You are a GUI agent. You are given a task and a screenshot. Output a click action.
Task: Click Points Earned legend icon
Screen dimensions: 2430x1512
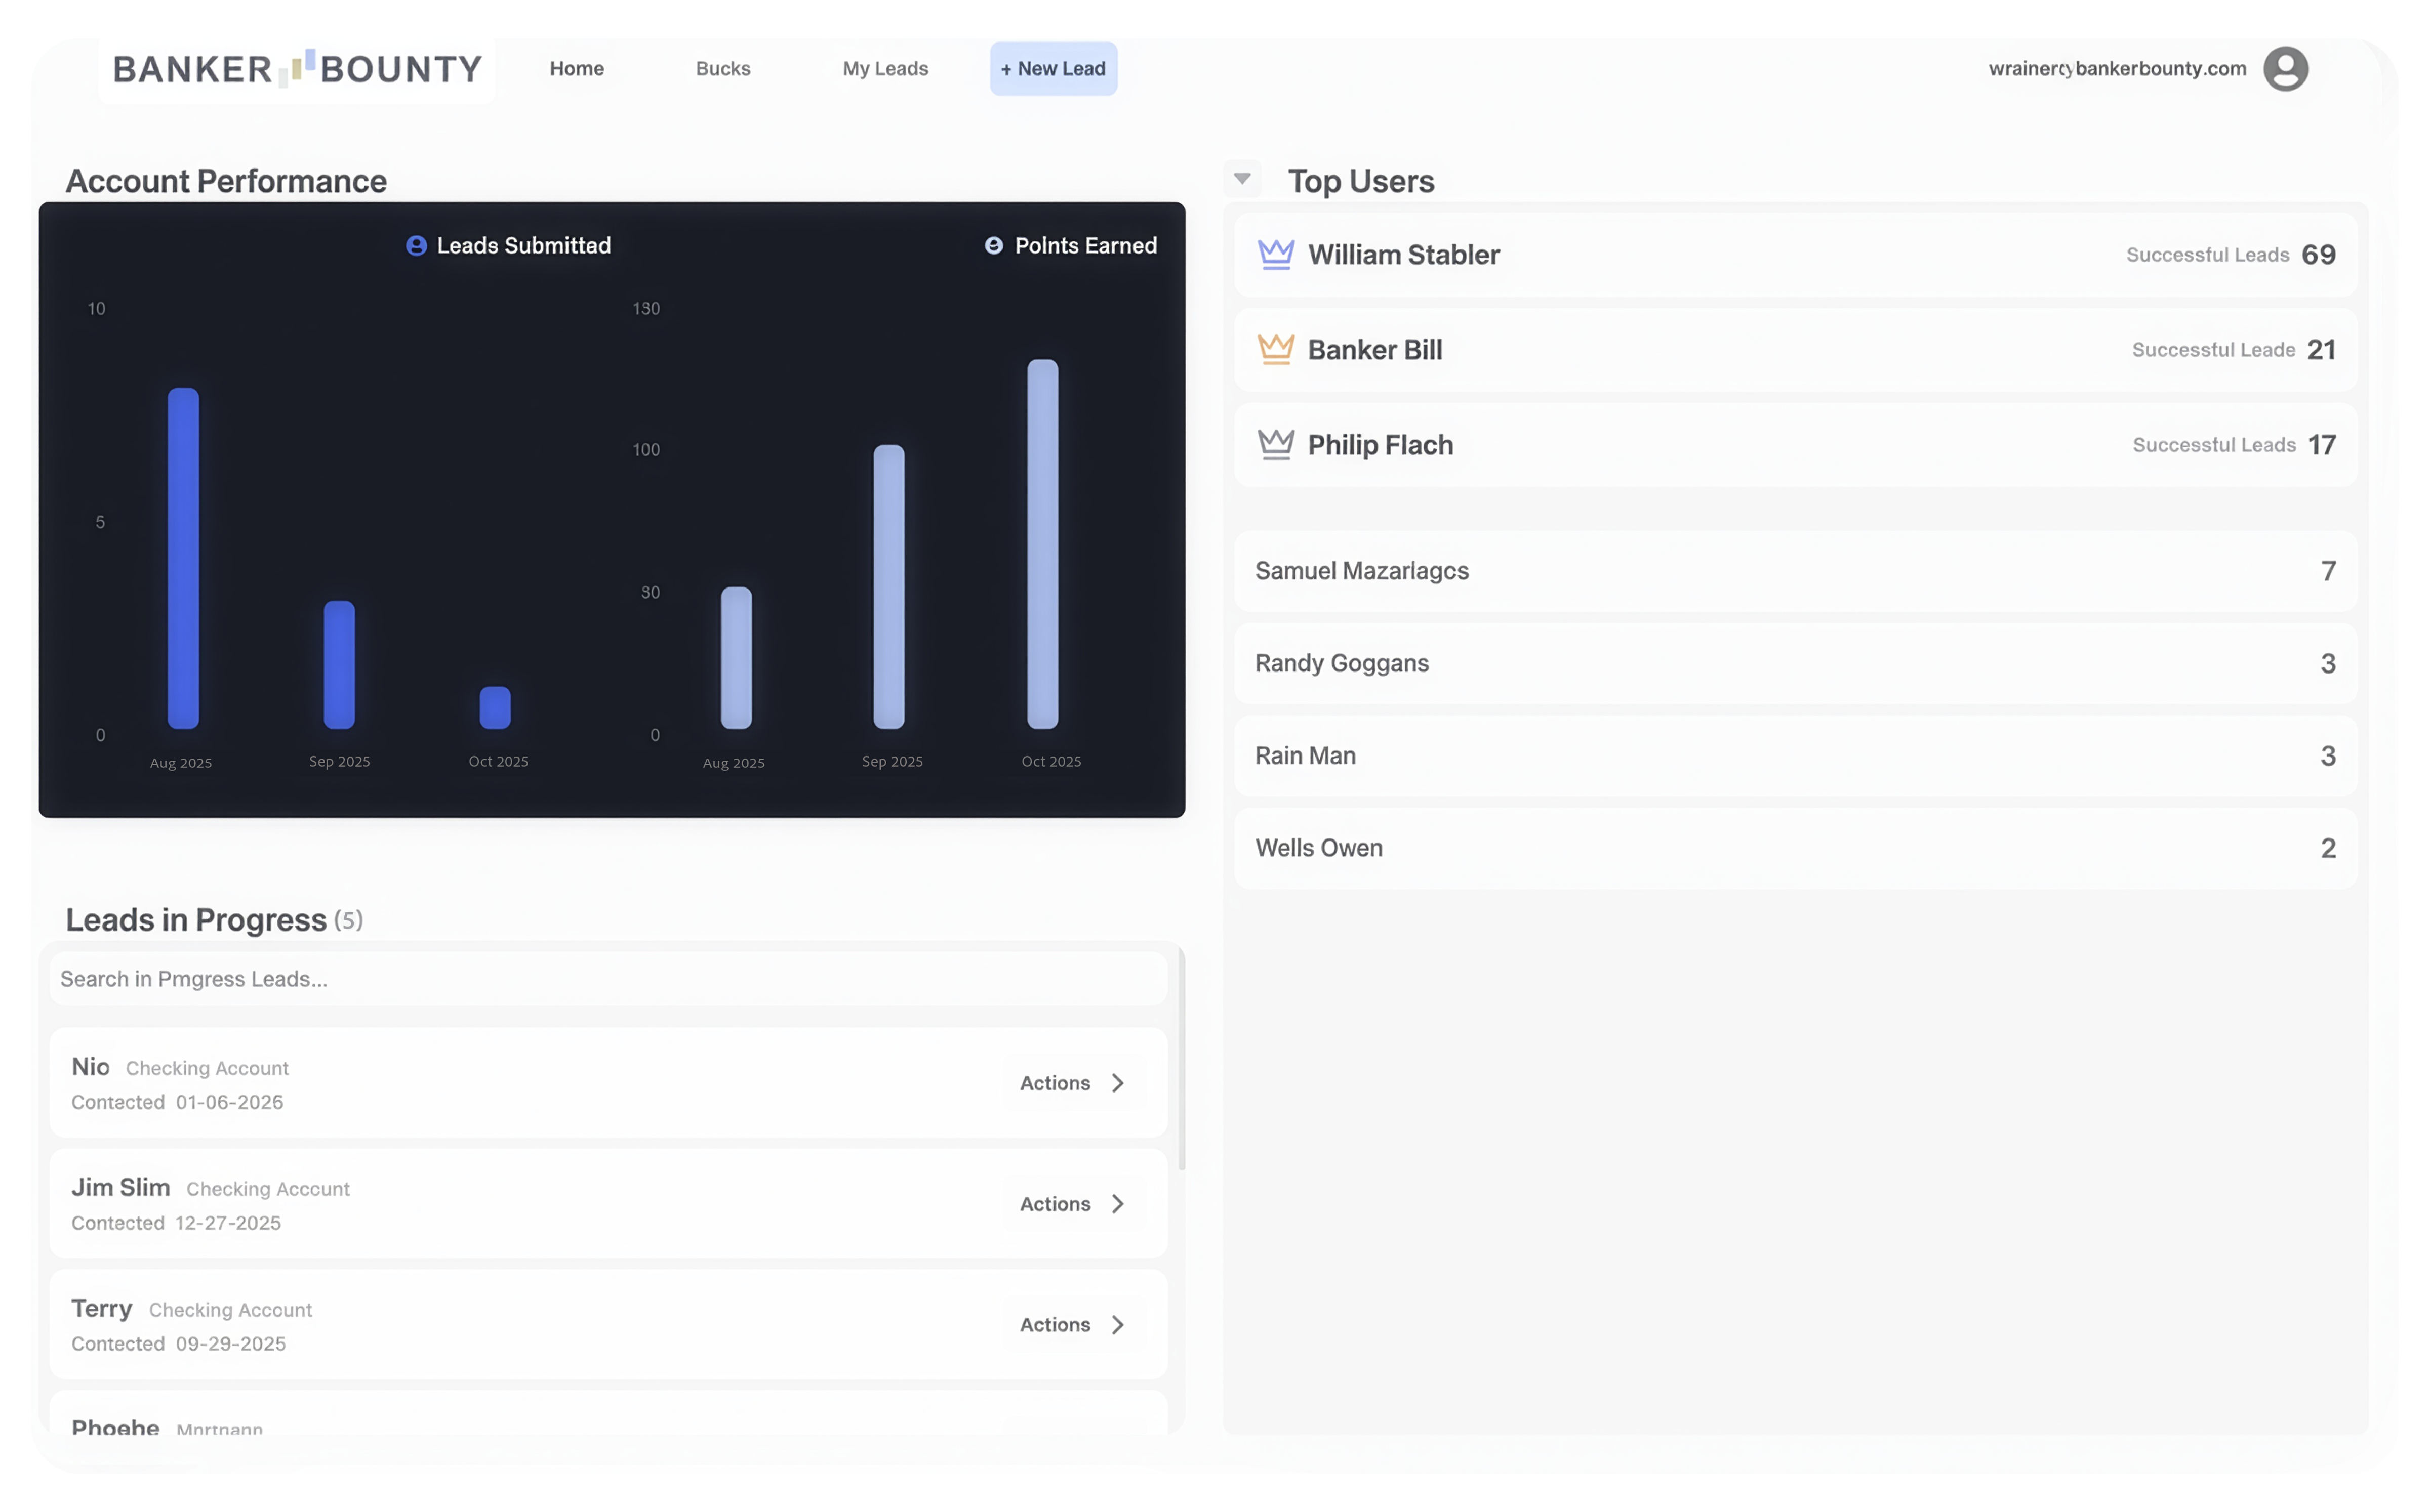[x=993, y=246]
